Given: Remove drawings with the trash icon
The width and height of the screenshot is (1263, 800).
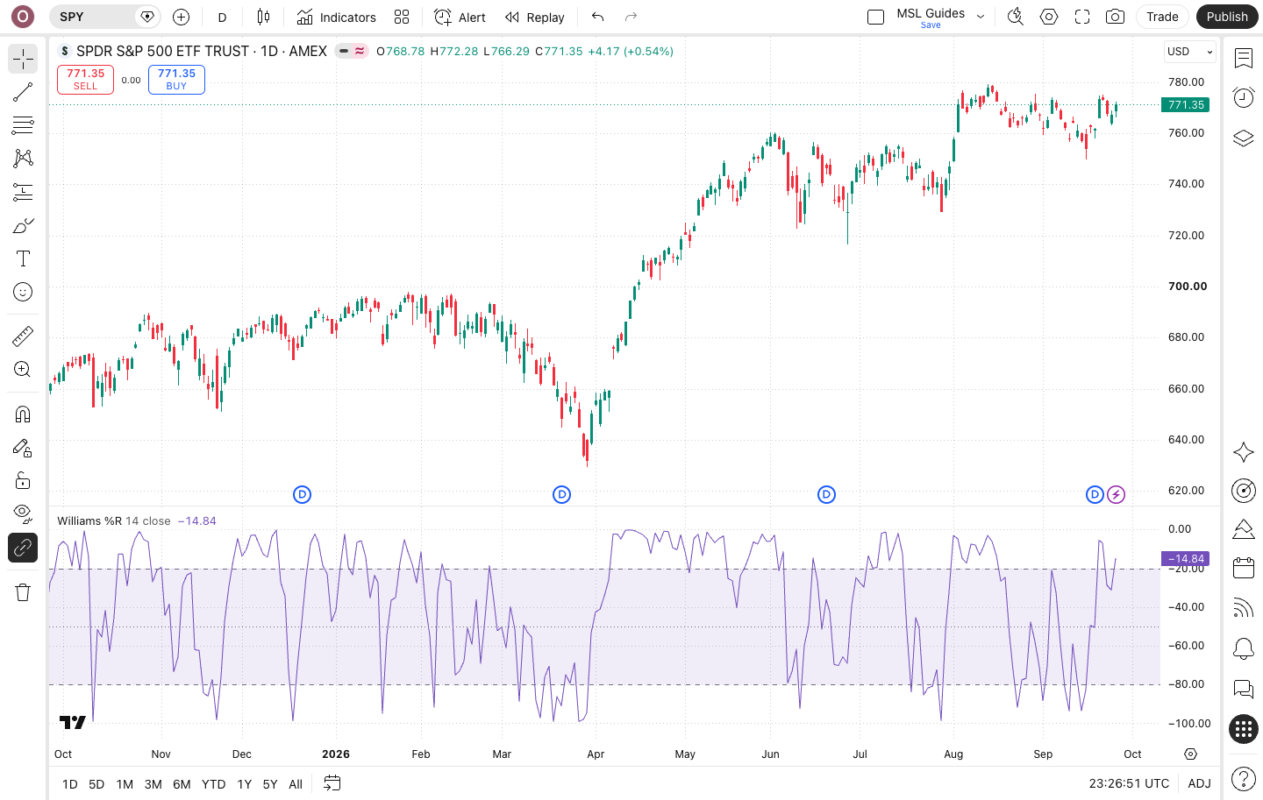Looking at the screenshot, I should tap(23, 592).
